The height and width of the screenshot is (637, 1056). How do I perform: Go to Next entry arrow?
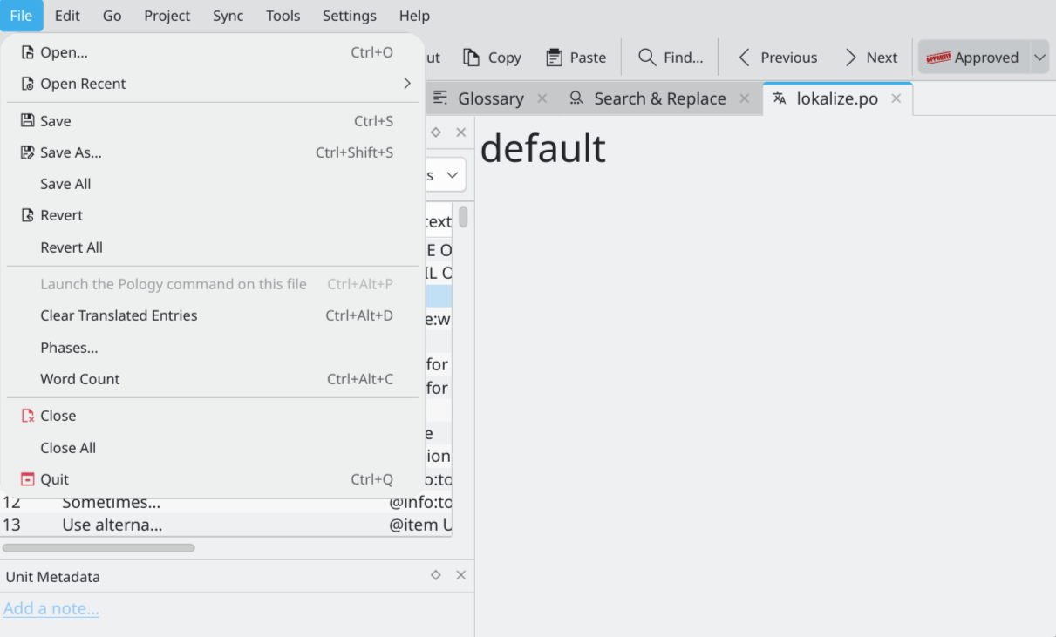coord(851,58)
